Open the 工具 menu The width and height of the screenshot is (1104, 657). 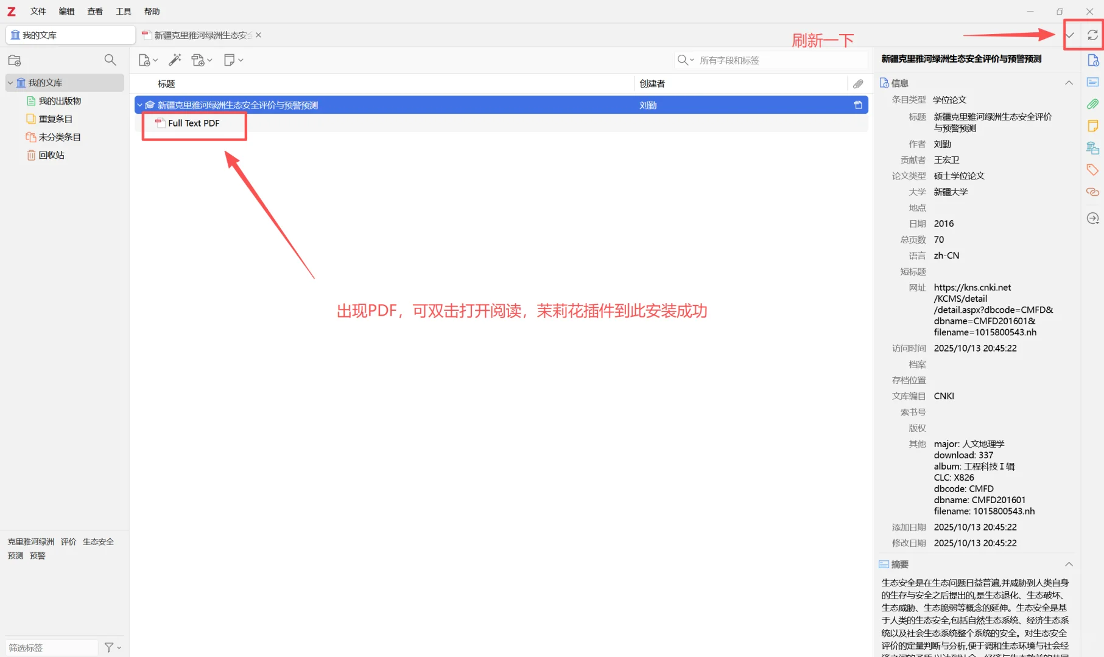[123, 10]
